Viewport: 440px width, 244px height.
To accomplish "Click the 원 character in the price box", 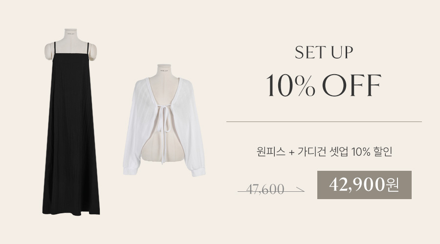I will click(x=392, y=185).
